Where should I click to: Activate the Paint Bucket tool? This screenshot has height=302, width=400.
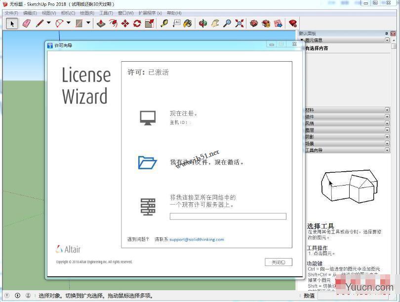(188, 24)
